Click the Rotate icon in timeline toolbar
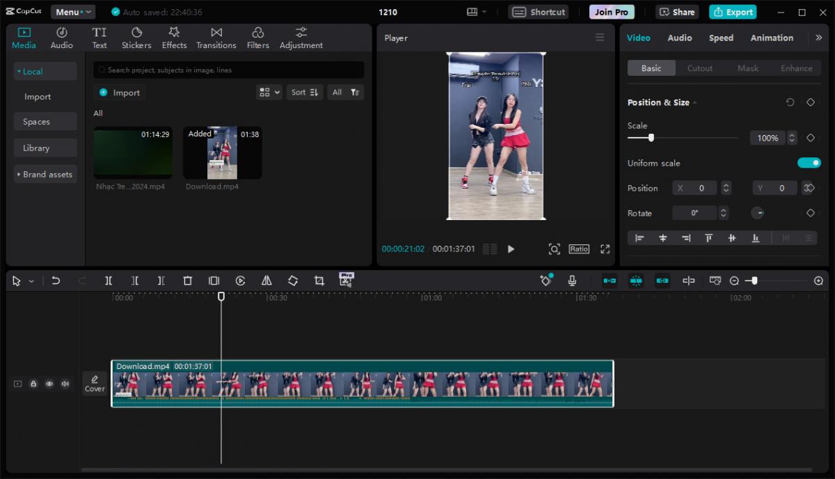Image resolution: width=835 pixels, height=479 pixels. tap(293, 281)
